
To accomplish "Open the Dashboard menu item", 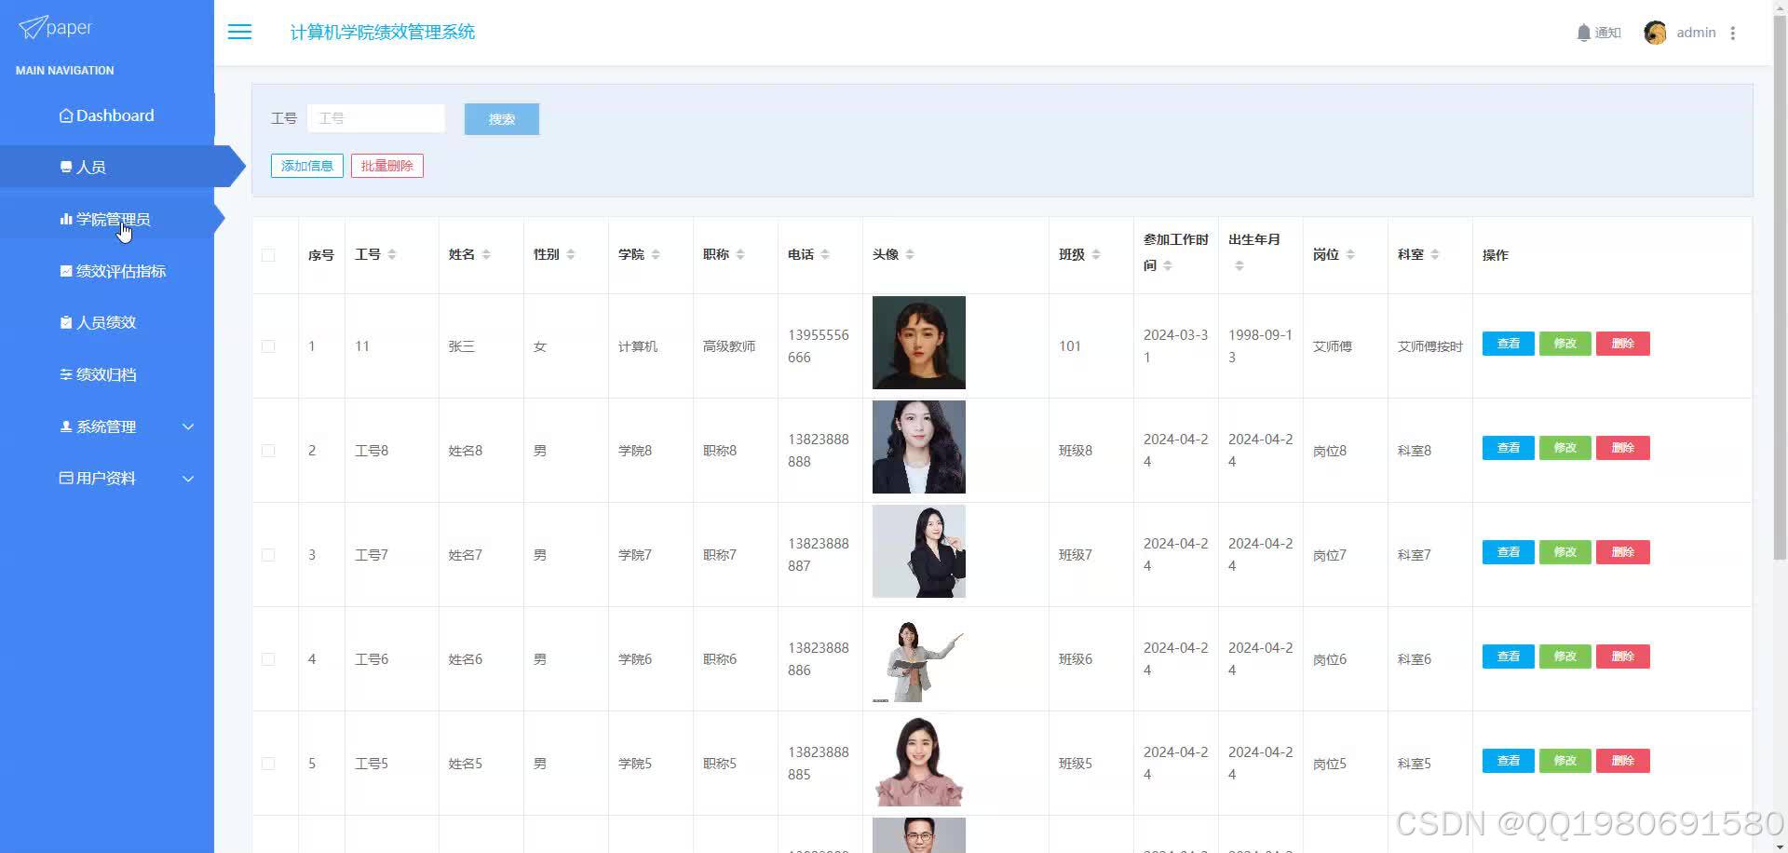I will (x=107, y=115).
